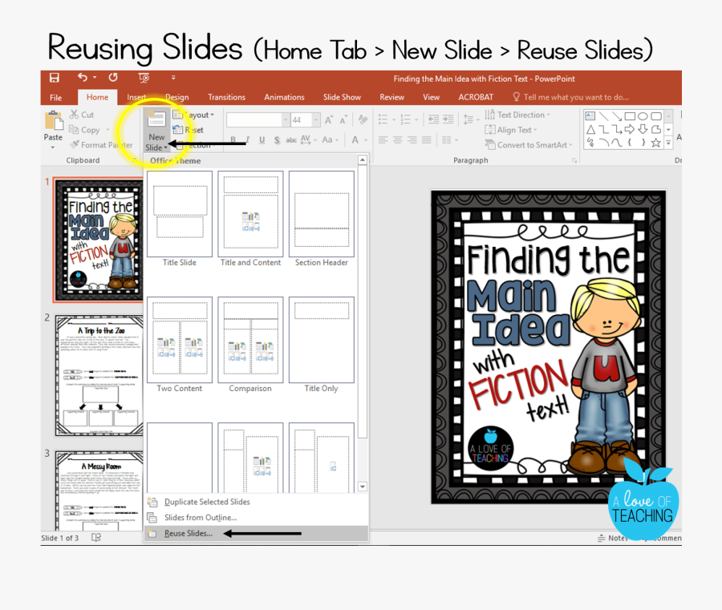Image resolution: width=722 pixels, height=610 pixels.
Task: Click the Cut icon
Action: (x=75, y=115)
